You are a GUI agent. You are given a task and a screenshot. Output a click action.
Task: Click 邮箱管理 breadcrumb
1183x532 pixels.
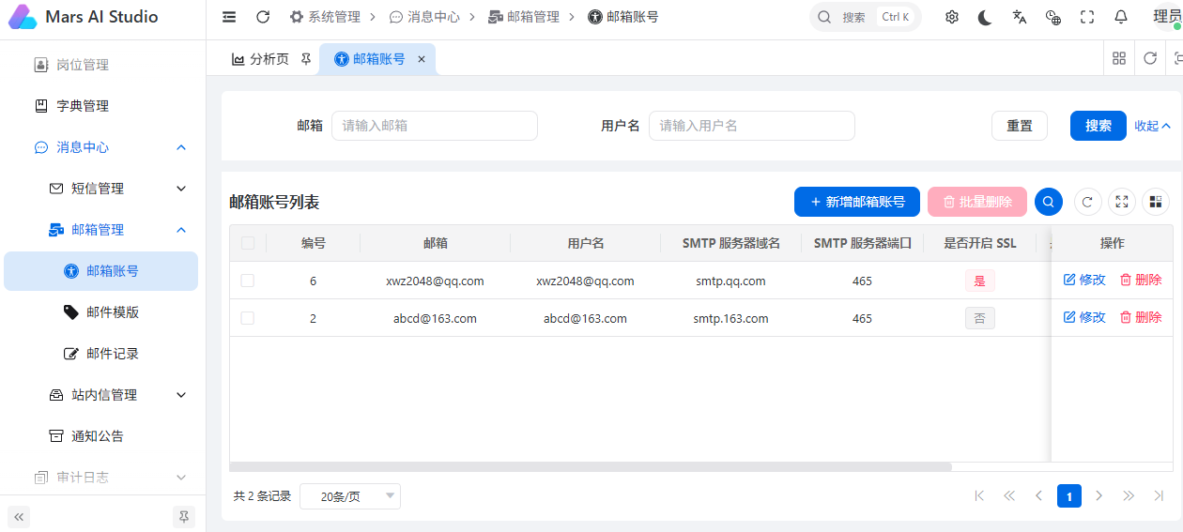524,17
